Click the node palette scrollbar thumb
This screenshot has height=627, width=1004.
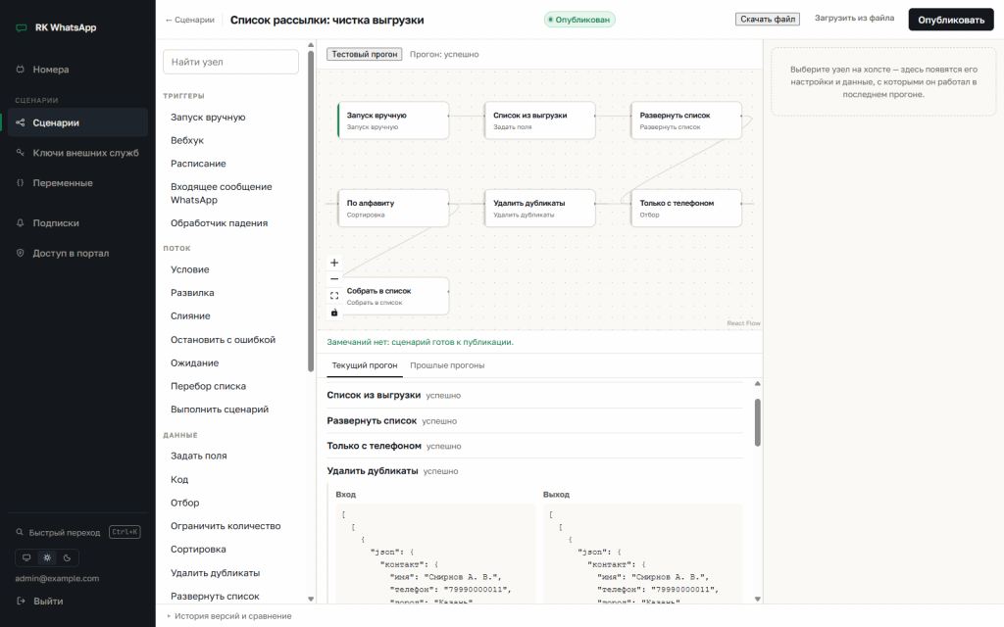click(311, 211)
